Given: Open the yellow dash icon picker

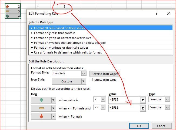Looking at the screenshot, I should pos(44,108).
